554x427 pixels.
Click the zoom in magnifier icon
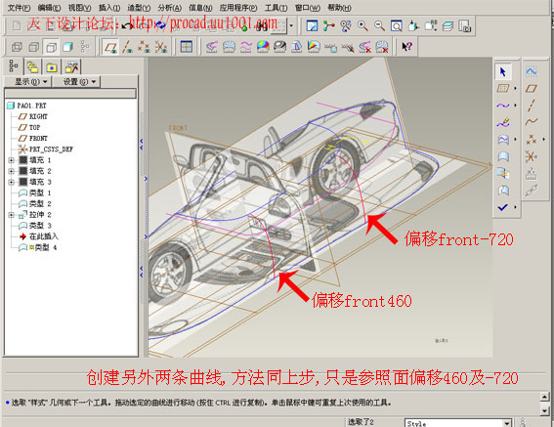coord(362,25)
